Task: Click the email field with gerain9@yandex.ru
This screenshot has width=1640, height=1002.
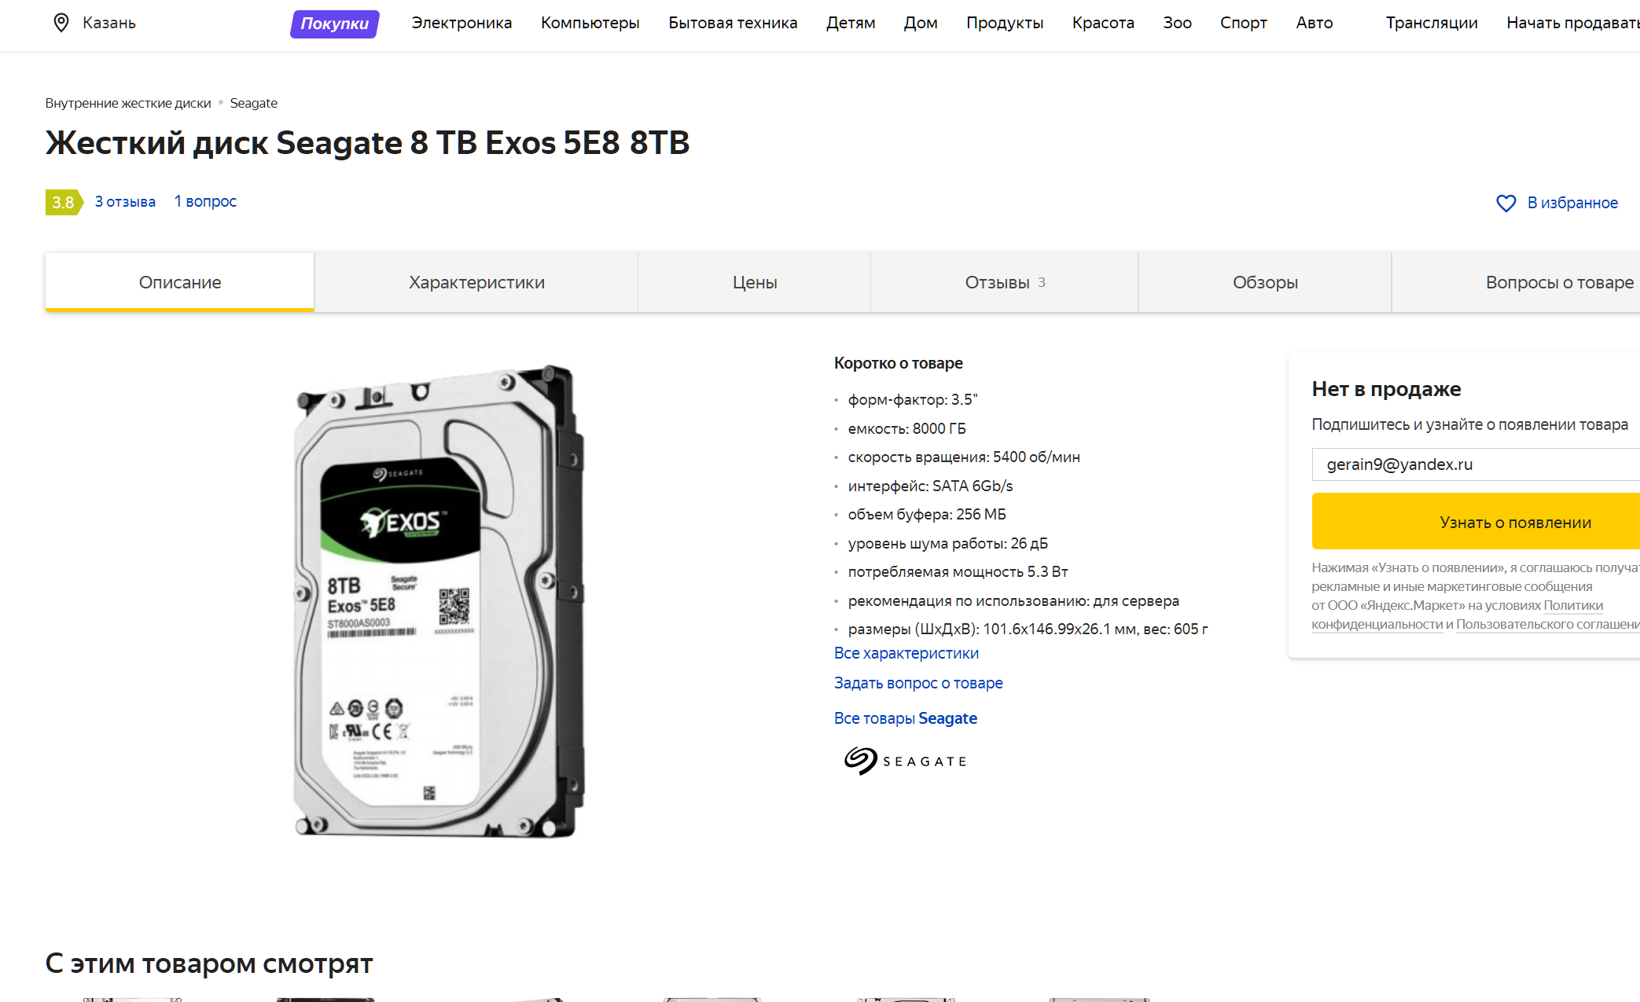Action: coord(1476,464)
